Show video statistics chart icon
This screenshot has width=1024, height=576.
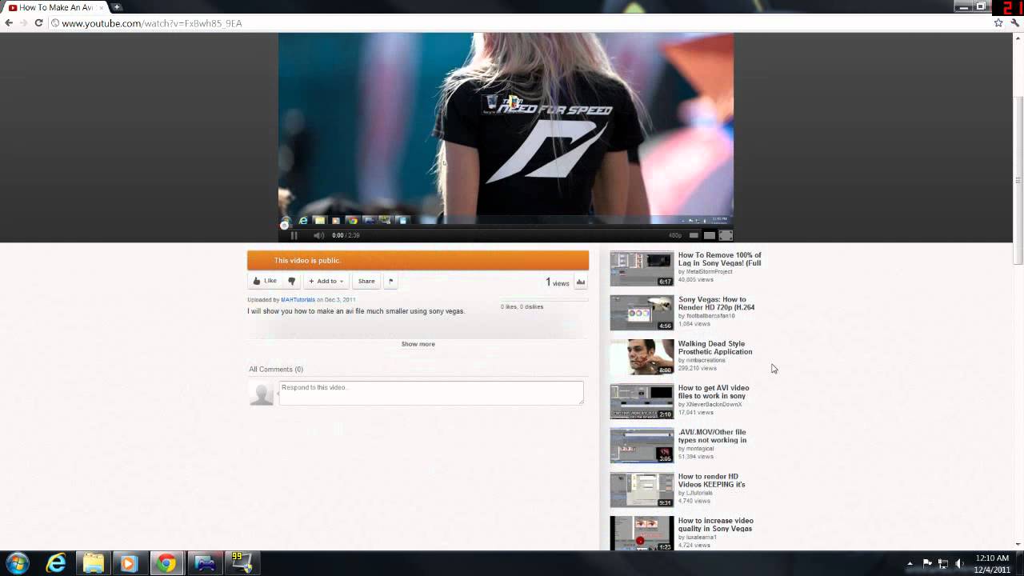coord(581,282)
